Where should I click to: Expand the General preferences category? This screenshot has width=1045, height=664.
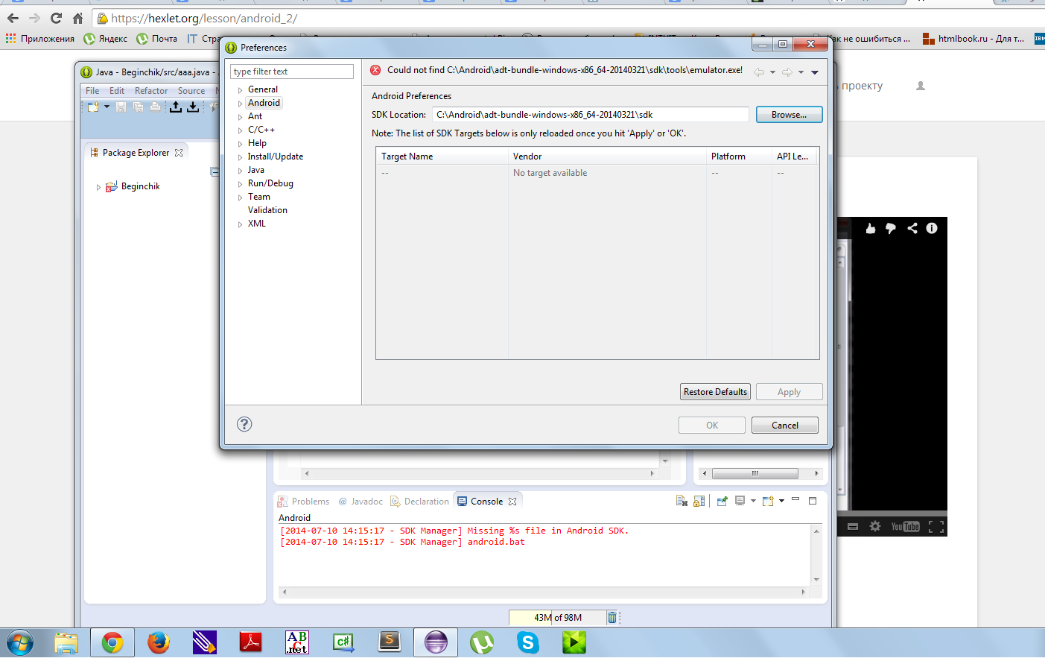(x=240, y=90)
